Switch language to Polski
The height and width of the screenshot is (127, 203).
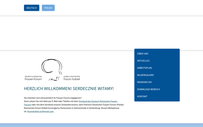(x=48, y=8)
